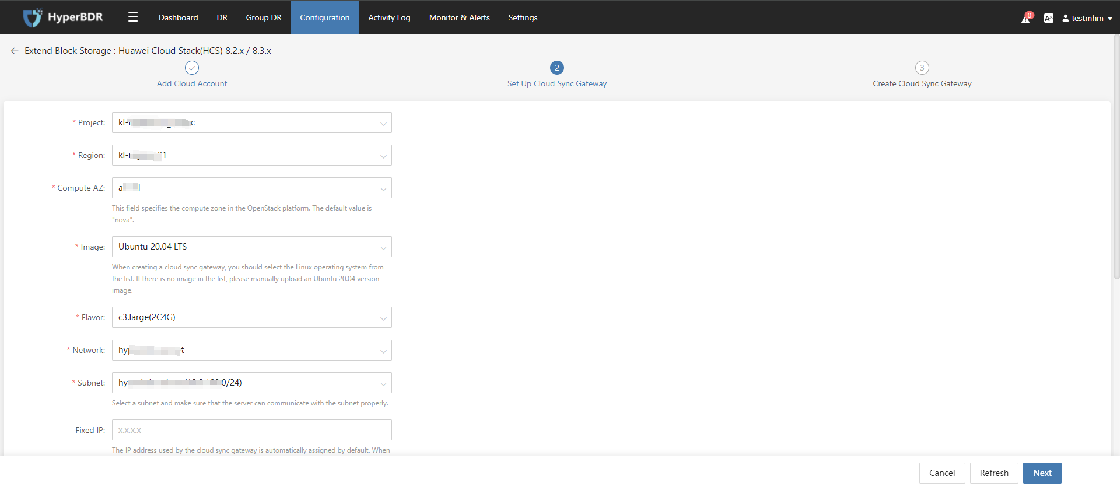
Task: Select the Configuration tab
Action: click(x=325, y=17)
